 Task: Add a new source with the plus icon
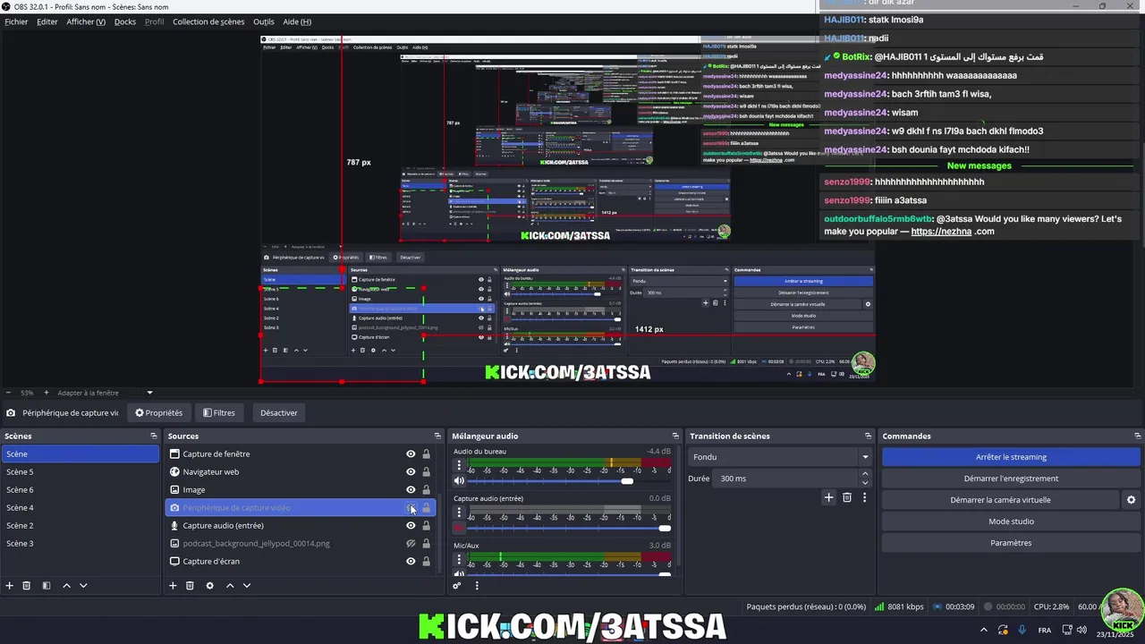[x=173, y=586]
